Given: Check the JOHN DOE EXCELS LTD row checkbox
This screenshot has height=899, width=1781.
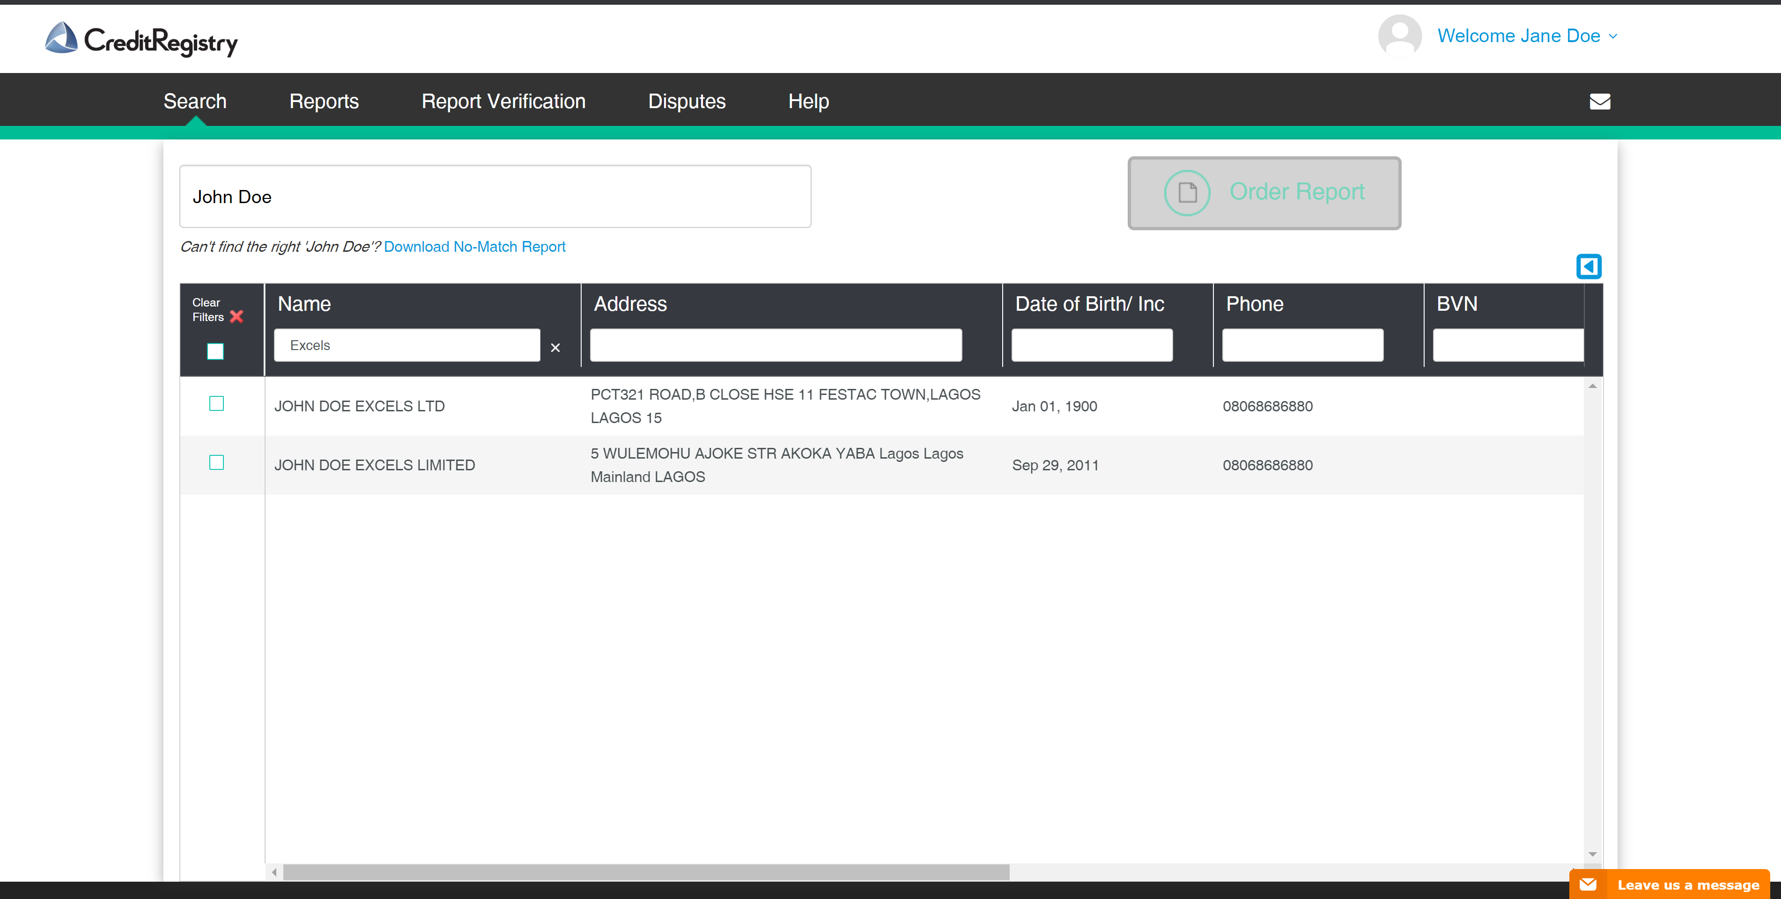Looking at the screenshot, I should pyautogui.click(x=216, y=403).
